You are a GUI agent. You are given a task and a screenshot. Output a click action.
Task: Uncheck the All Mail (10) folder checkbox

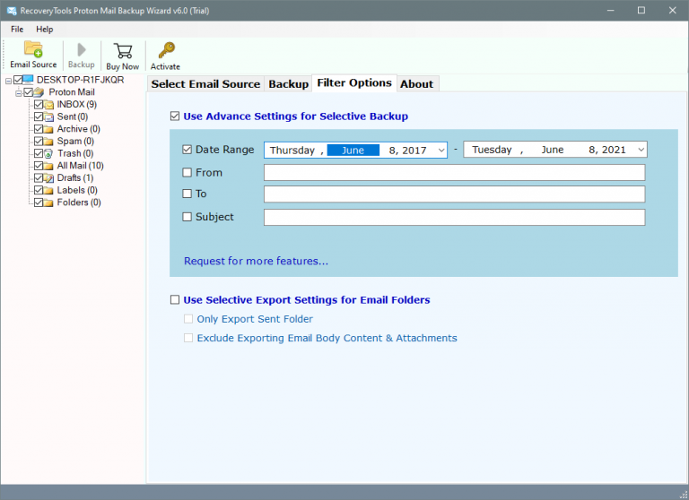point(39,166)
